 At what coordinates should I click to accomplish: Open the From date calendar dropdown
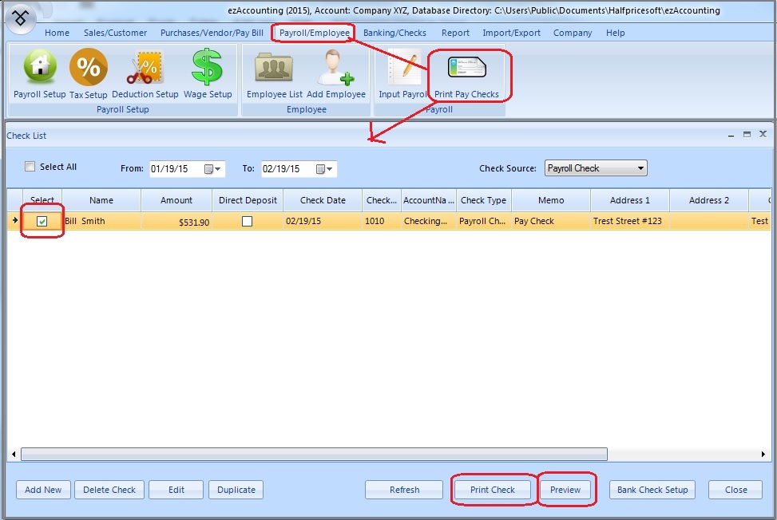[212, 169]
